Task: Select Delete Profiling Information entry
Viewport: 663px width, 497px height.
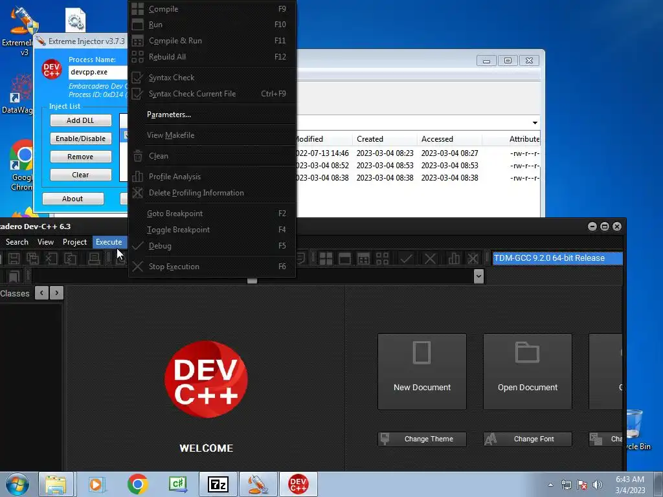Action: point(212,193)
